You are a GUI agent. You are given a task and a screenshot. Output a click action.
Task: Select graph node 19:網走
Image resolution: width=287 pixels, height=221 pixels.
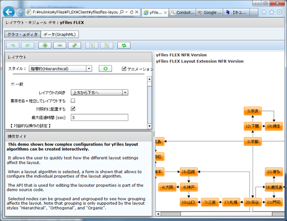(274, 126)
